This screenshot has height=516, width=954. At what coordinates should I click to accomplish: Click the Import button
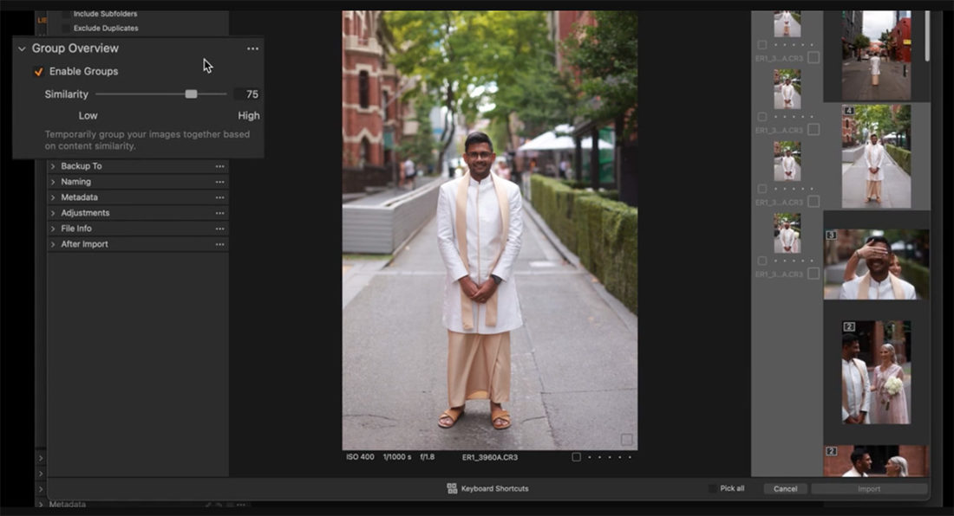click(x=868, y=488)
